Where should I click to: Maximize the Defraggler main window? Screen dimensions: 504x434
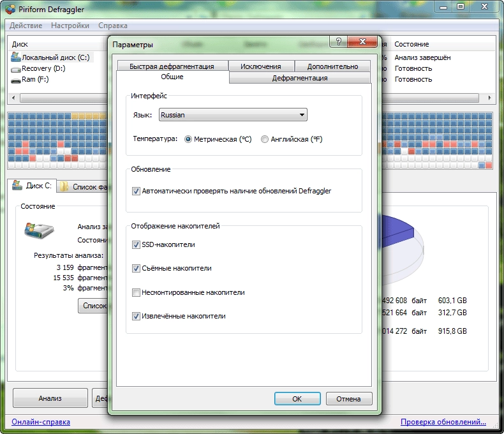pos(461,7)
